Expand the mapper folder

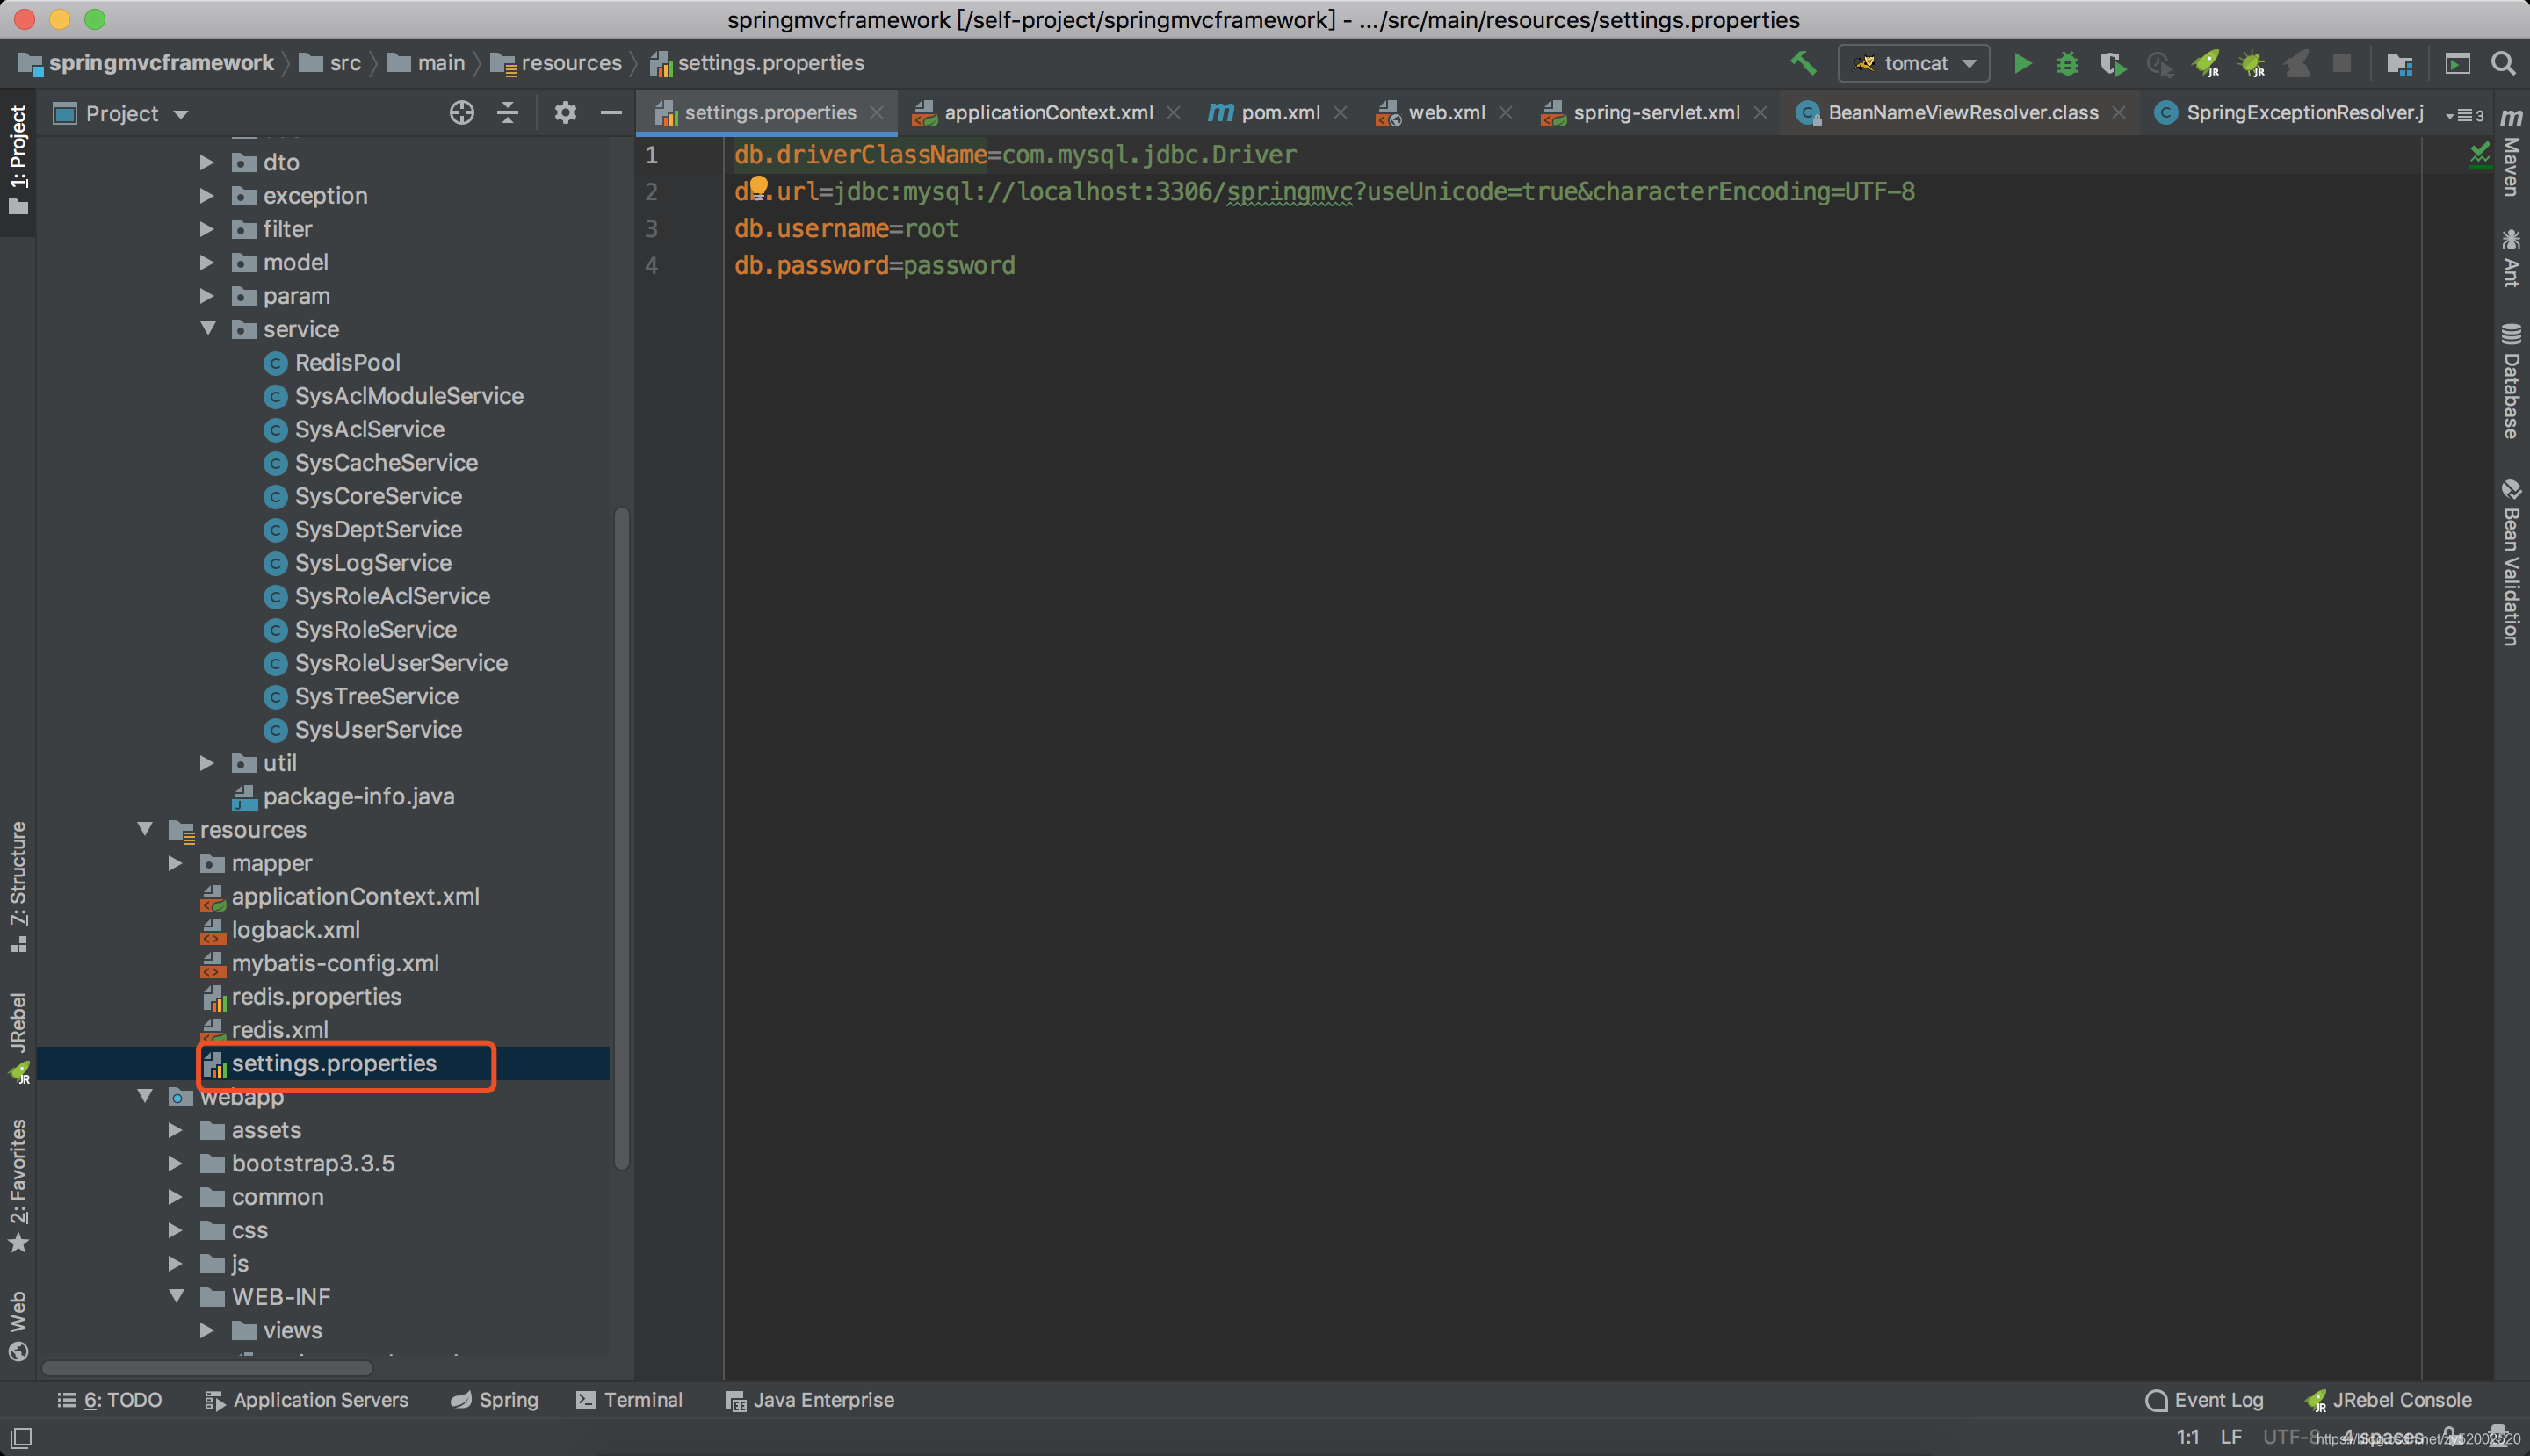tap(176, 863)
